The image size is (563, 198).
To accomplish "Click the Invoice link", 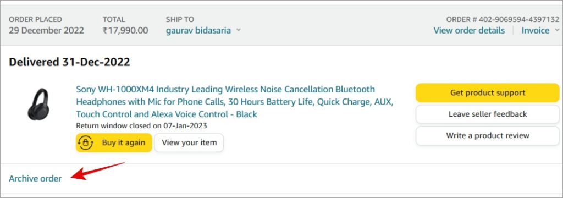I will [536, 31].
